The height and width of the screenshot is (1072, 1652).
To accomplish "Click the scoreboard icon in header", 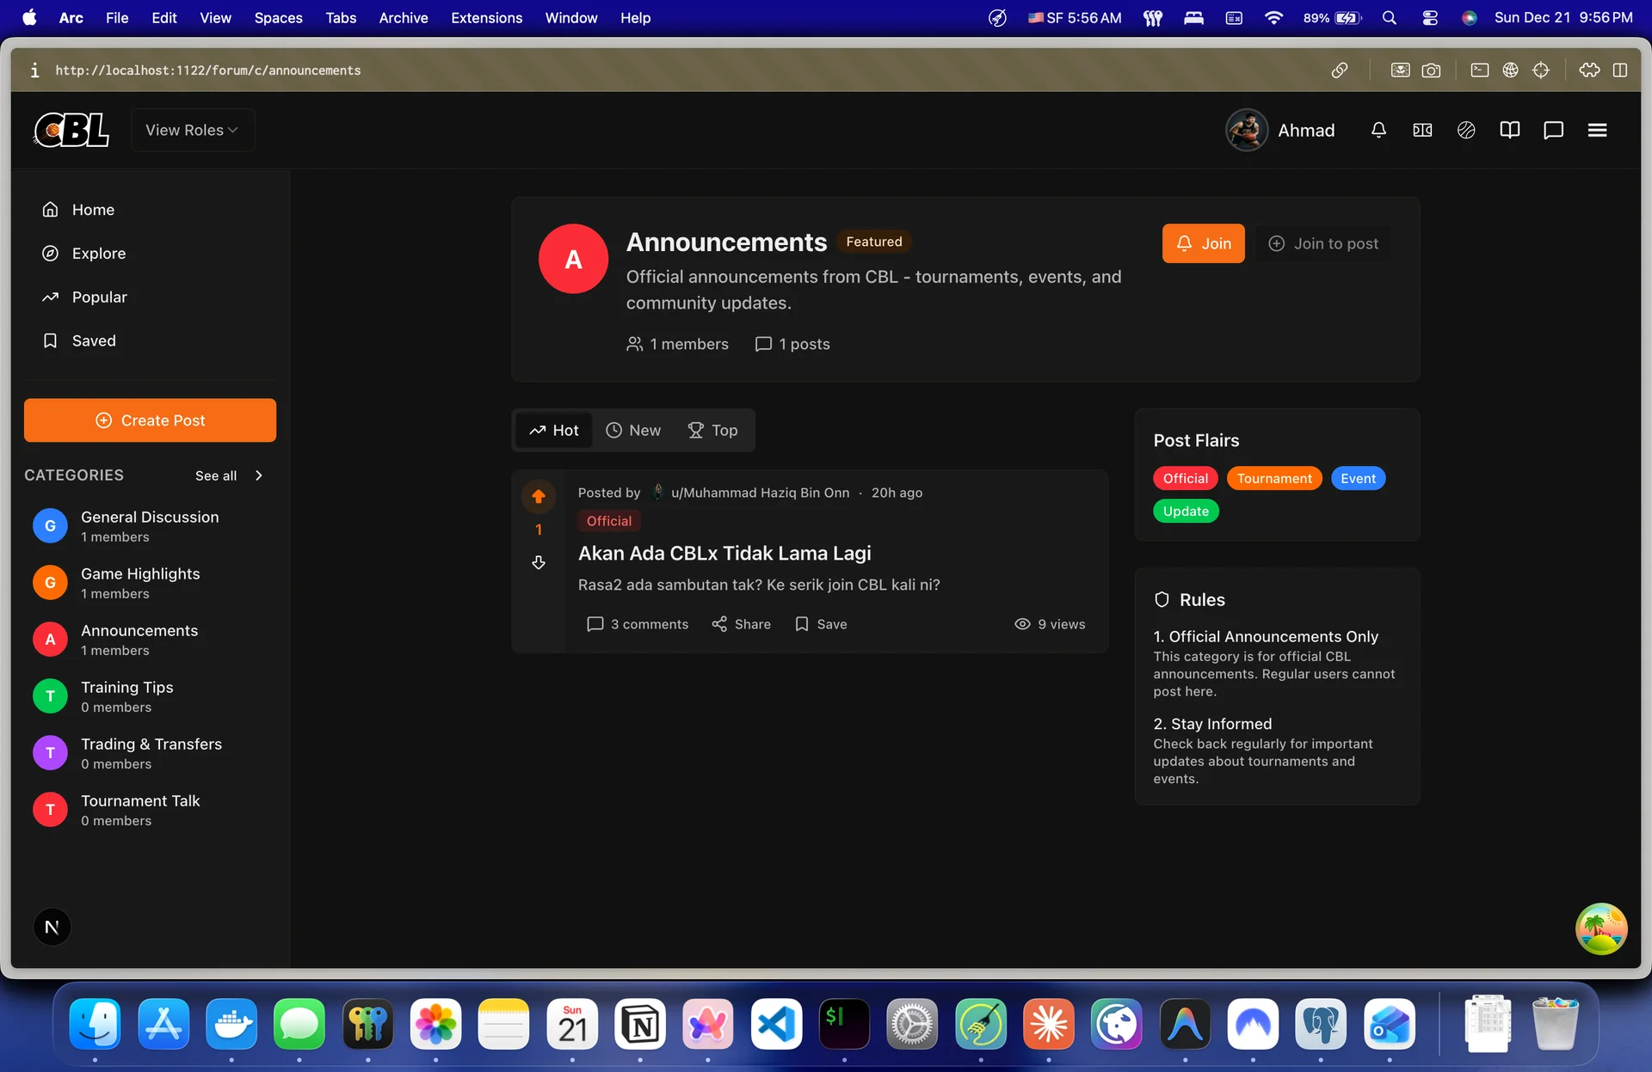I will [1422, 130].
